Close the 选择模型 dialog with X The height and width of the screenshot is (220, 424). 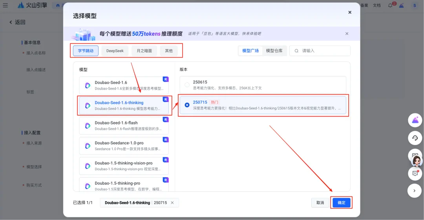[x=350, y=13]
